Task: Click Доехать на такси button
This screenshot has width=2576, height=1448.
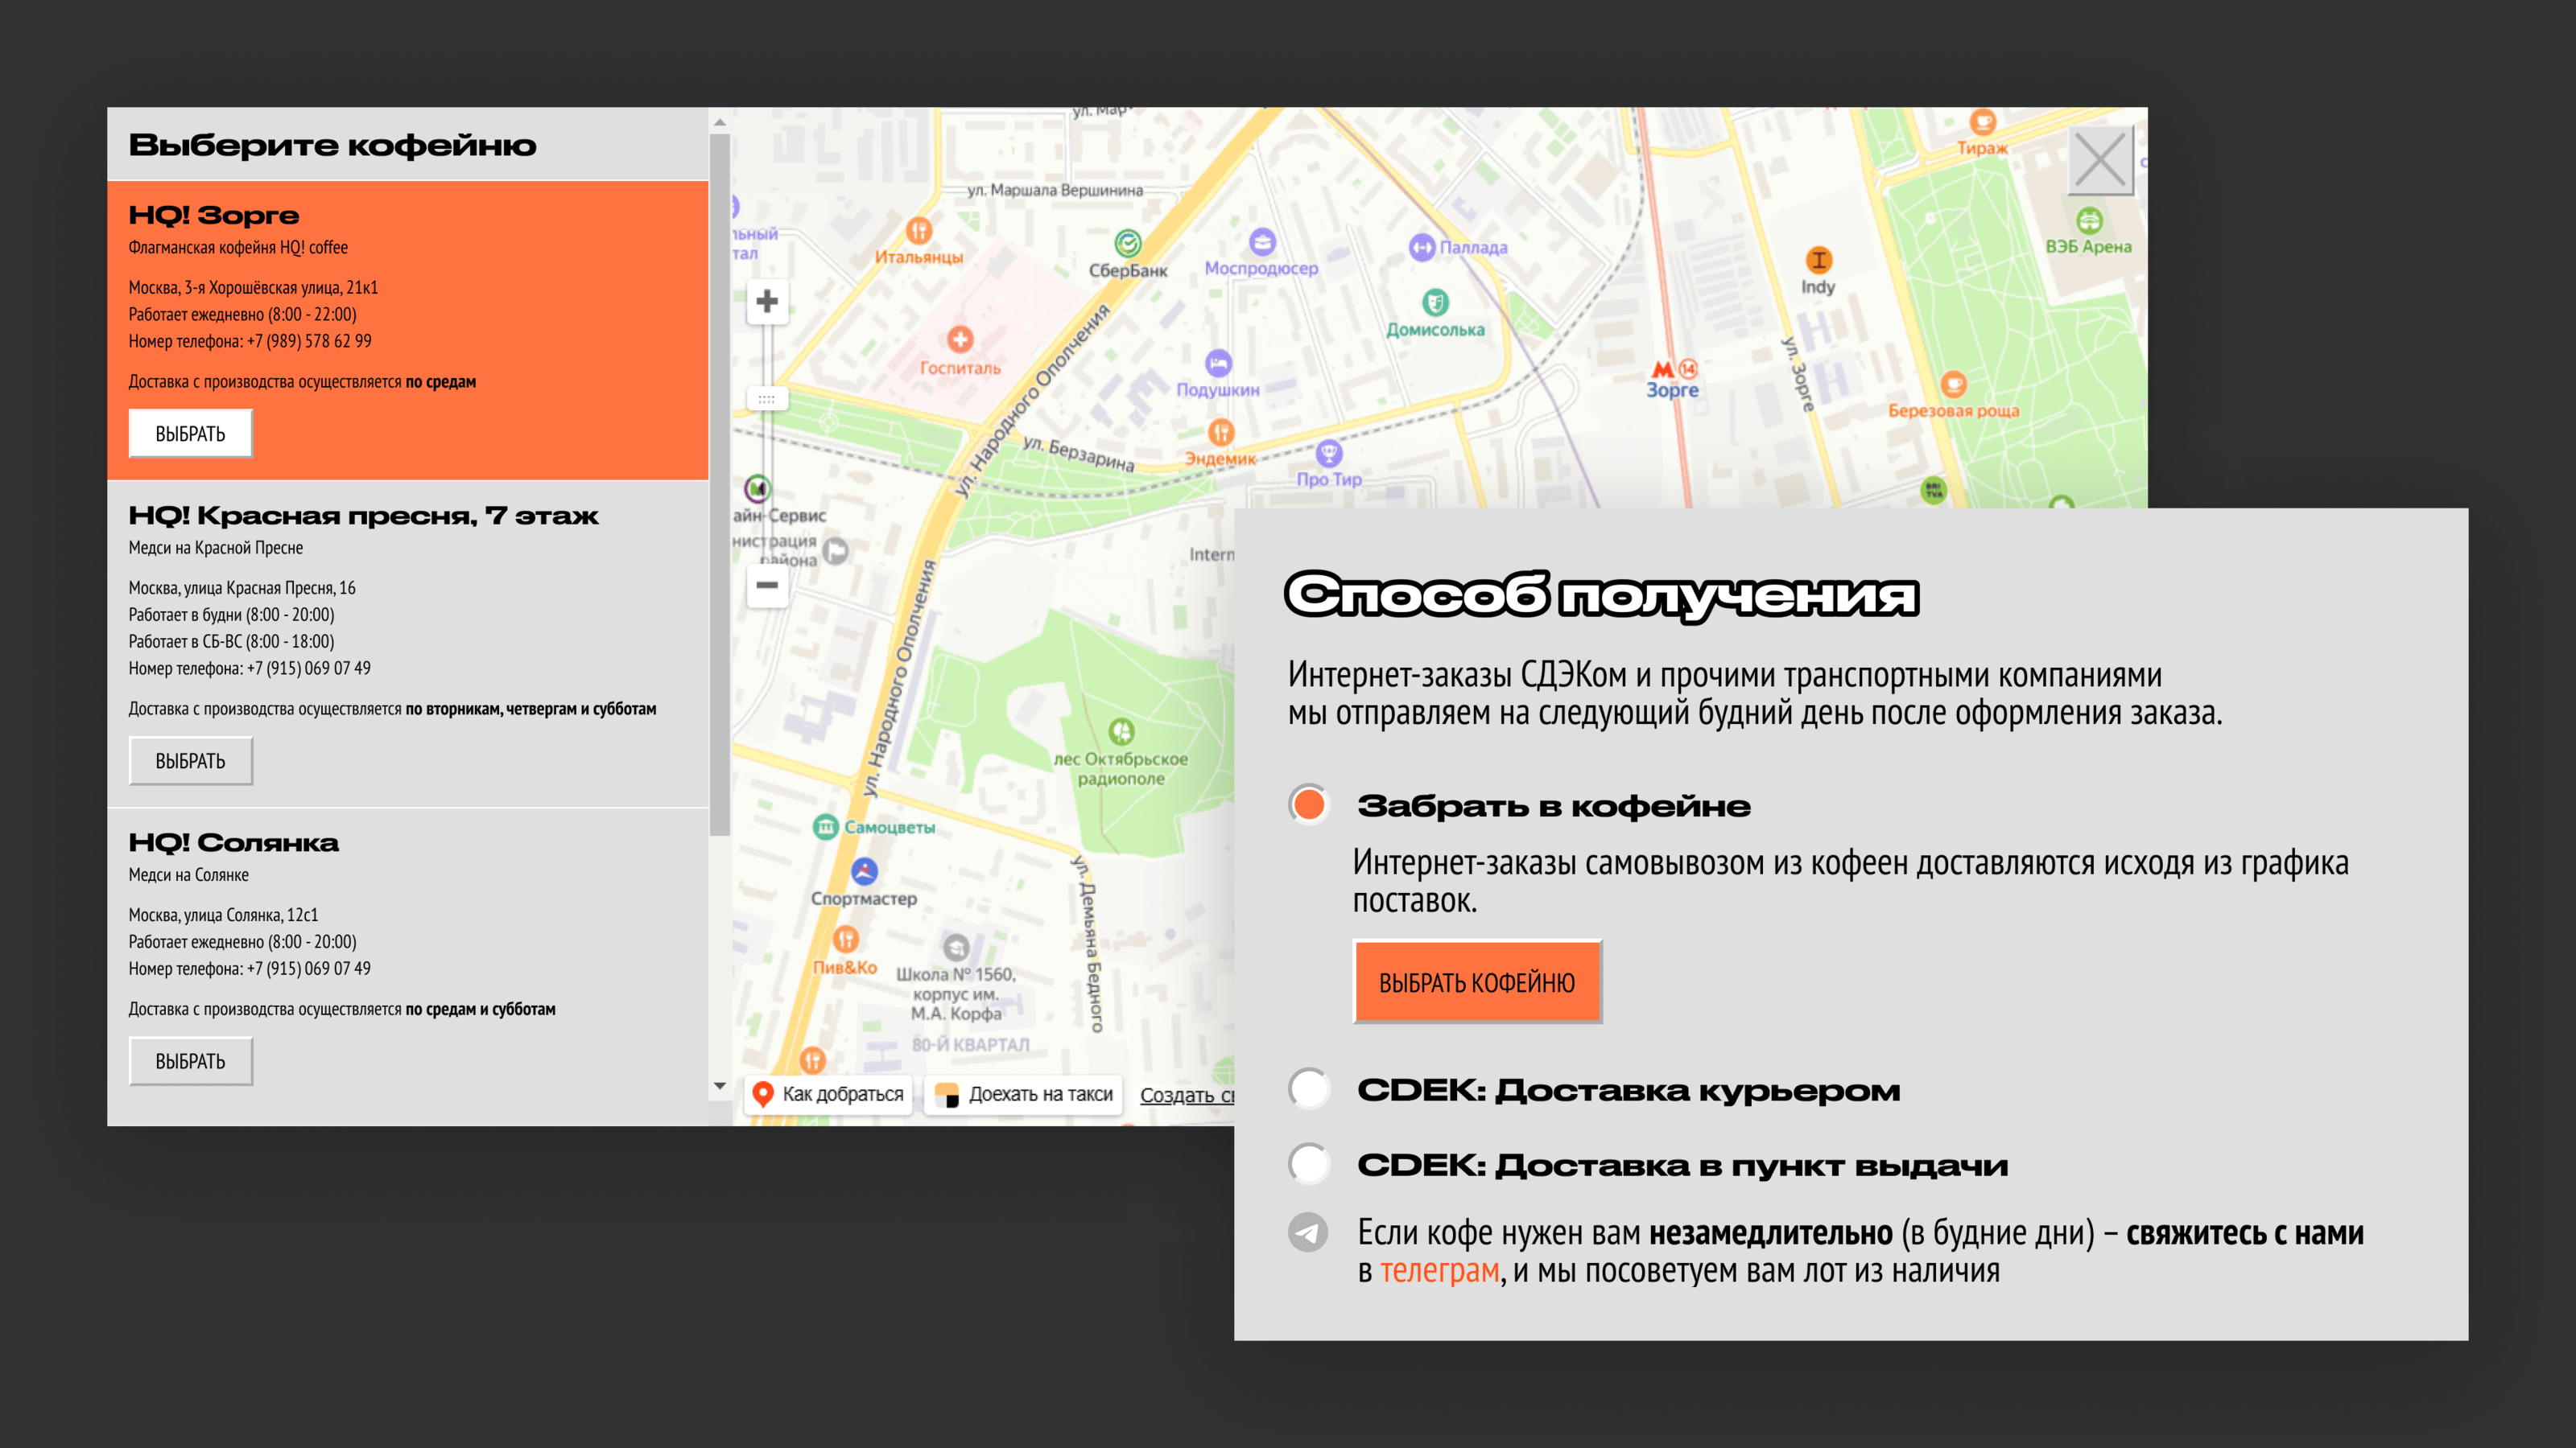Action: tap(1025, 1094)
